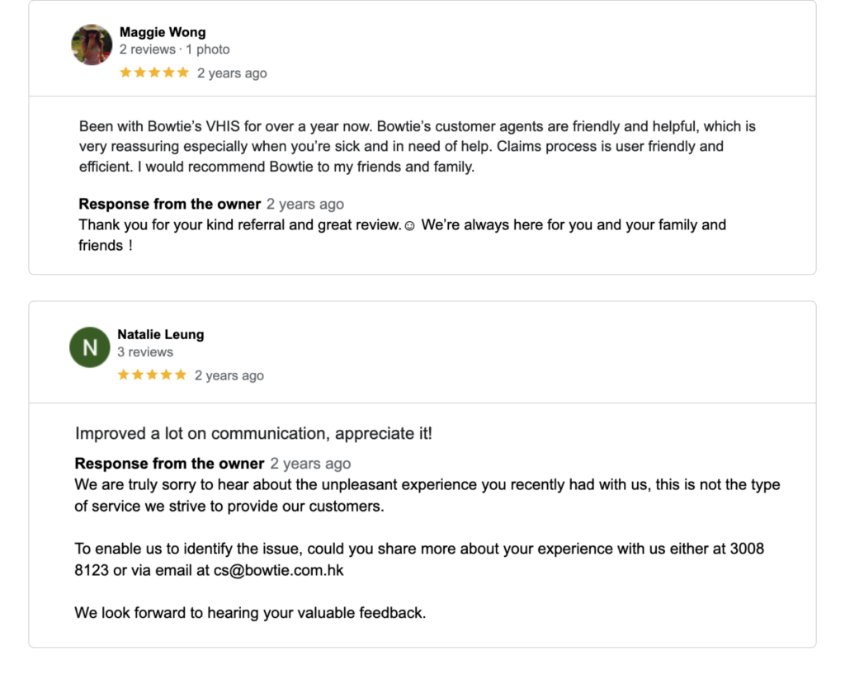The width and height of the screenshot is (845, 679).
Task: Click Natalie Leung's green N avatar
Action: coord(90,347)
